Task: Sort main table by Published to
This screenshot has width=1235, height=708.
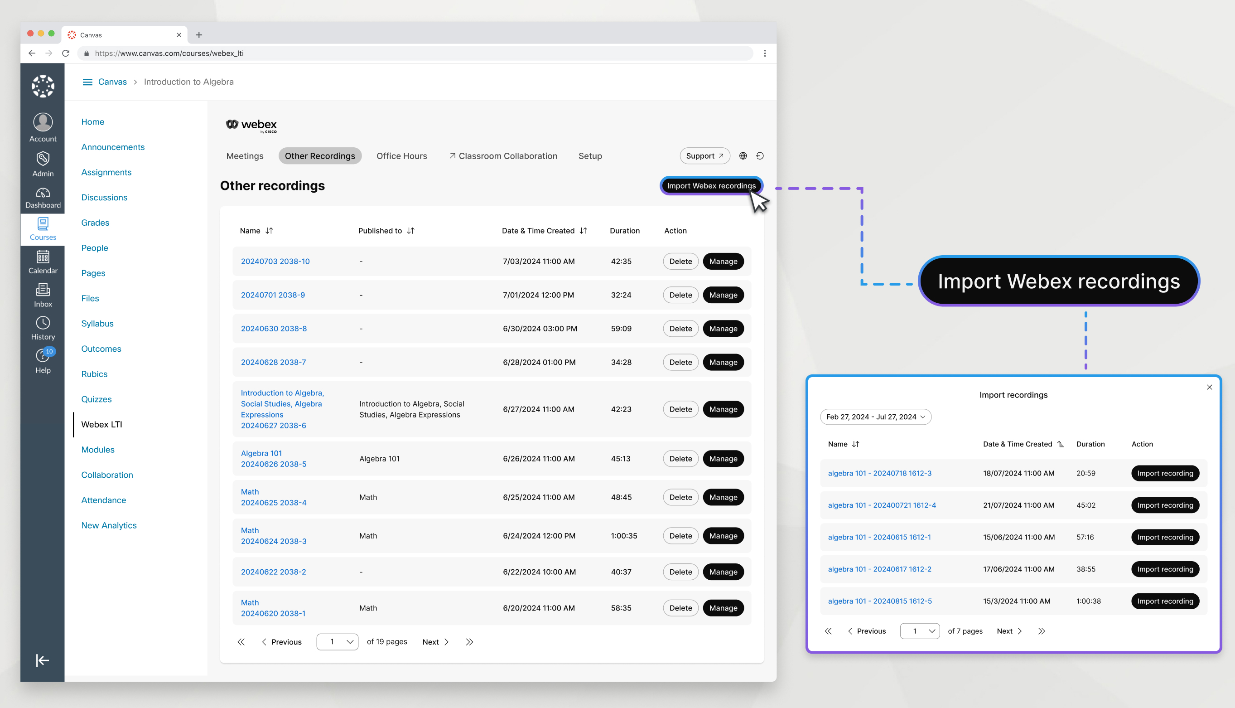Action: [x=411, y=231]
